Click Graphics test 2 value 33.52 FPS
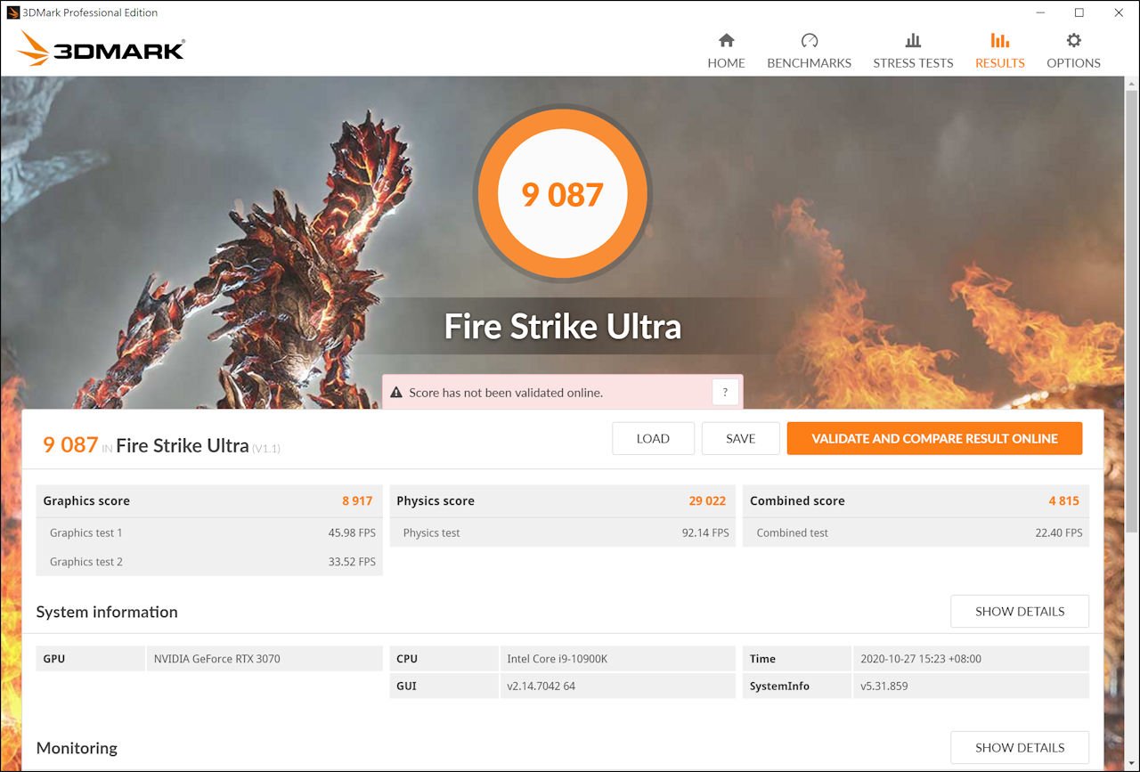This screenshot has height=772, width=1140. click(x=352, y=562)
